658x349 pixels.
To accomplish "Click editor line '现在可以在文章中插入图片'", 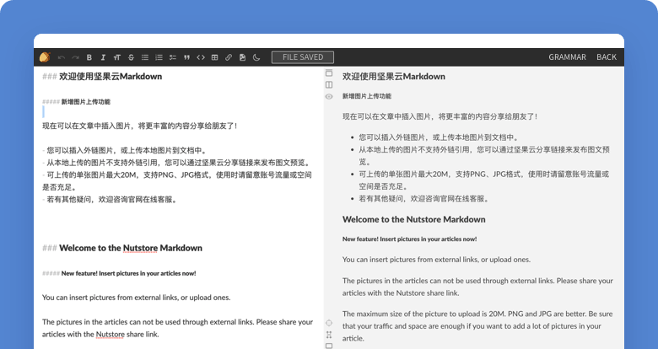I will (x=140, y=126).
